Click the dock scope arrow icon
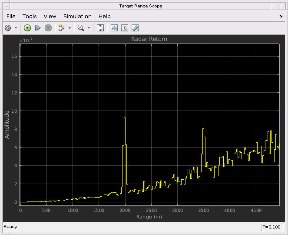The image size is (288, 235). (x=281, y=17)
